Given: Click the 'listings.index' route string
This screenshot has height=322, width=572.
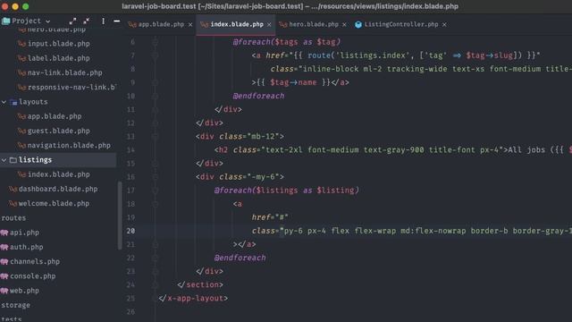Looking at the screenshot, I should click(x=373, y=55).
